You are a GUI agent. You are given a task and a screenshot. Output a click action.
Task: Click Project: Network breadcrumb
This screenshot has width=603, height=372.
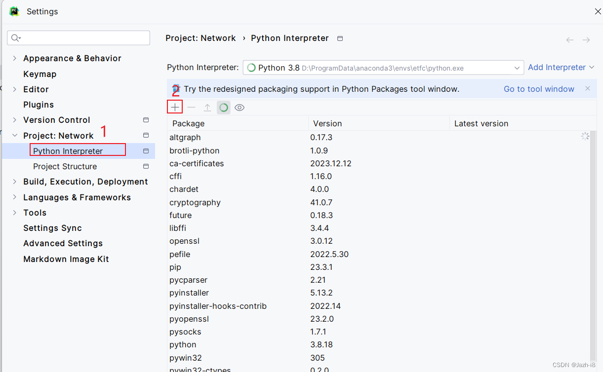coord(201,38)
